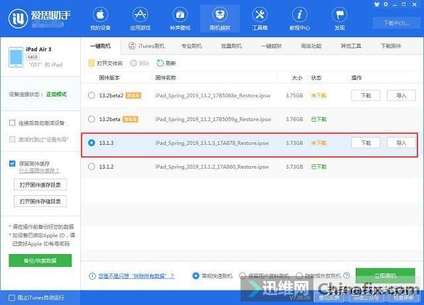Click 打开固件缓存目录 button
This screenshot has height=305, width=424.
coord(40,185)
